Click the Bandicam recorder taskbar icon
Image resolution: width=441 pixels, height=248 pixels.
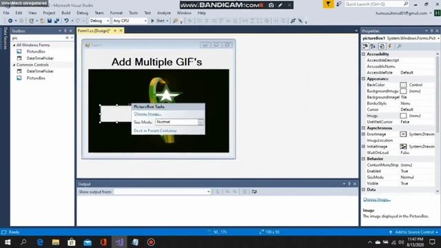(151, 242)
